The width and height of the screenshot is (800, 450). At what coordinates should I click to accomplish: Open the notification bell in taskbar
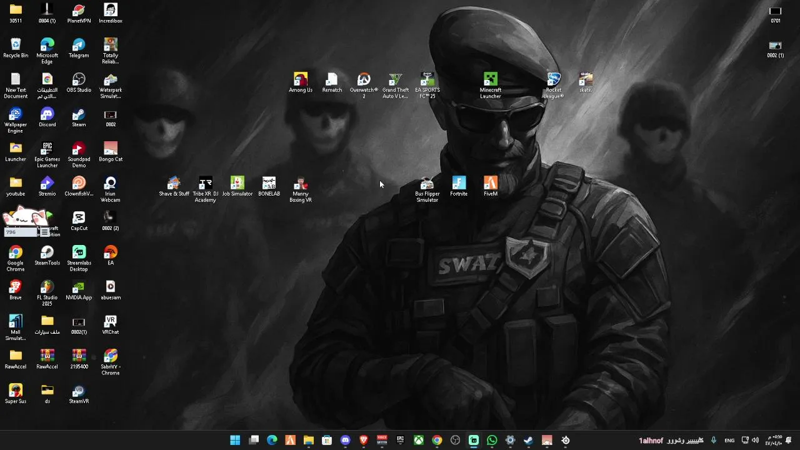tap(789, 441)
